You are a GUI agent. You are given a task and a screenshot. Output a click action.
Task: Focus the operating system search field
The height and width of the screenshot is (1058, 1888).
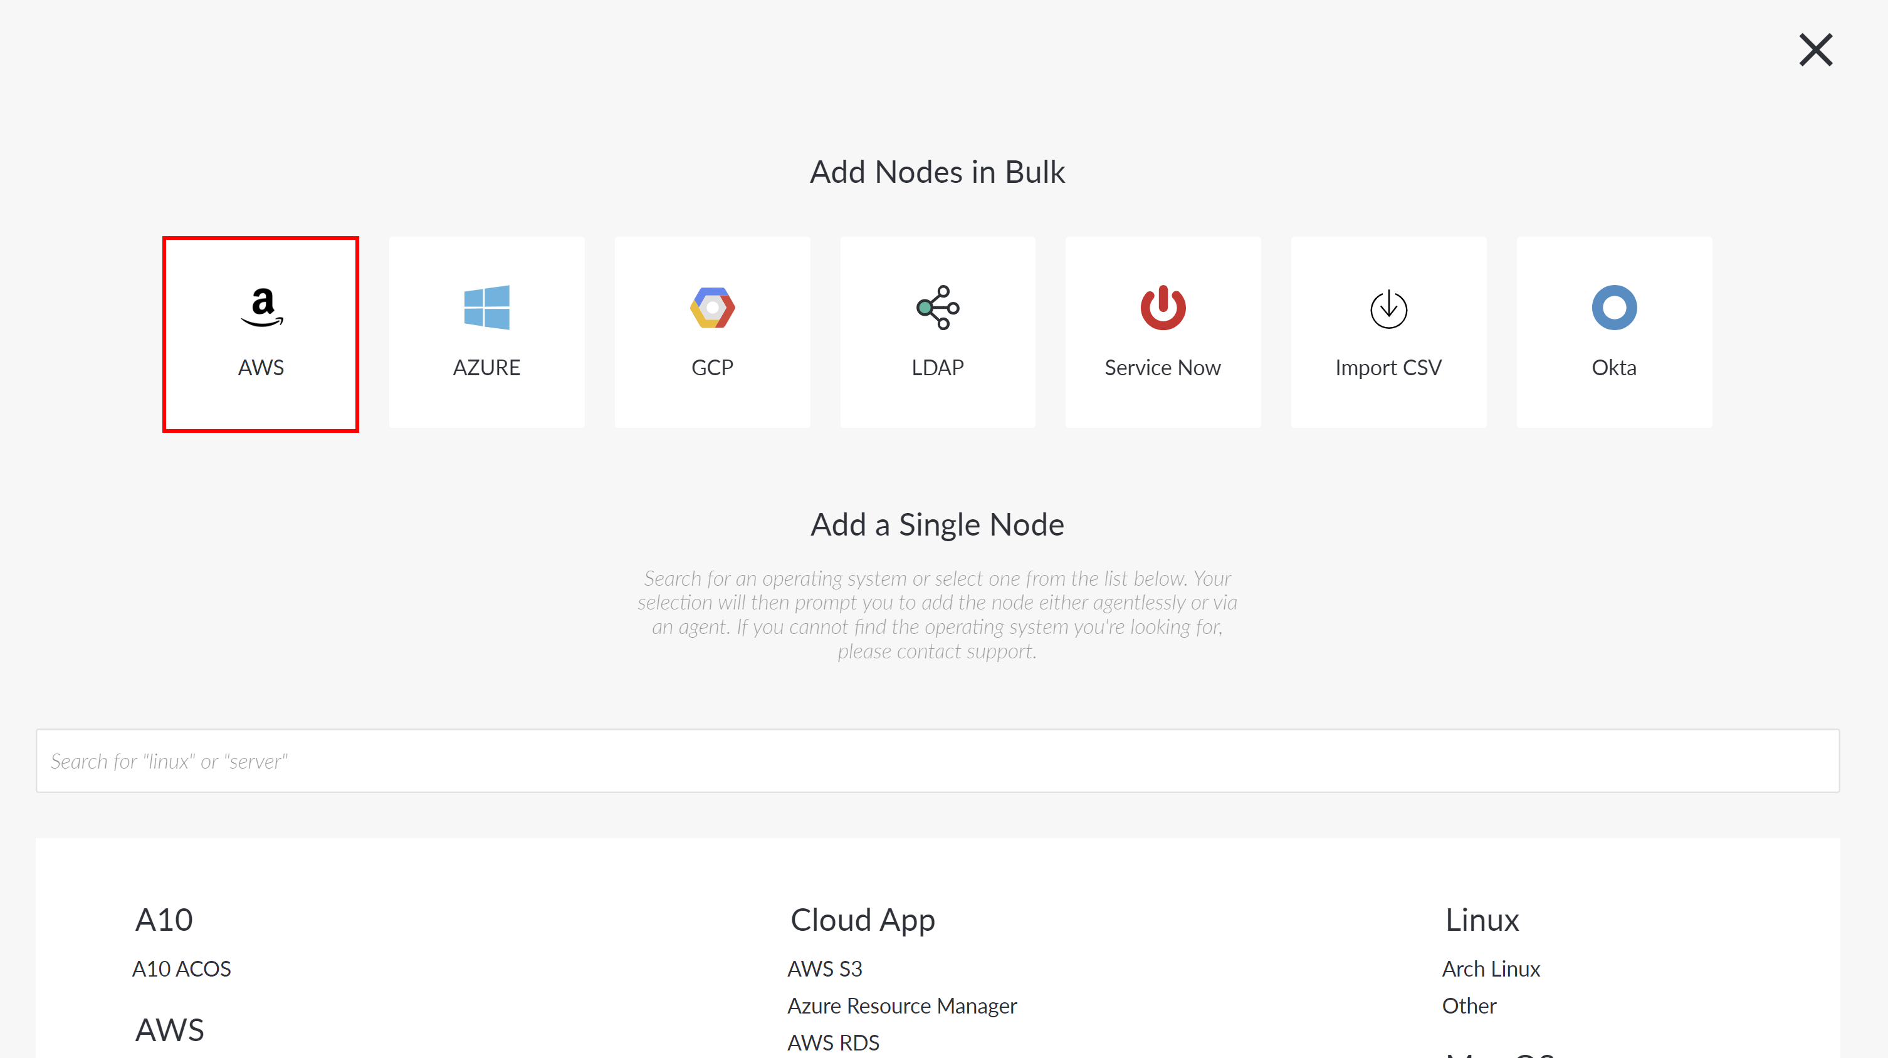(x=937, y=760)
